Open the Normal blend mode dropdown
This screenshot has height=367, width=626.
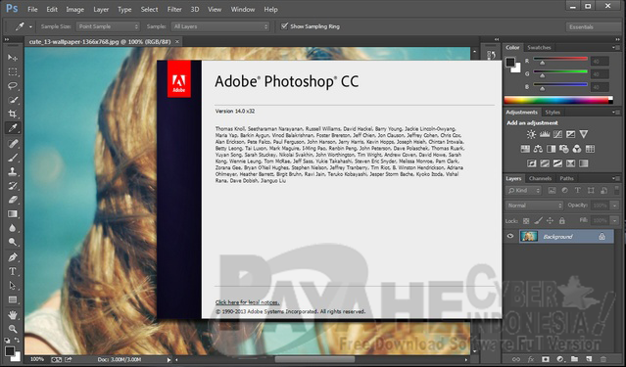(534, 206)
